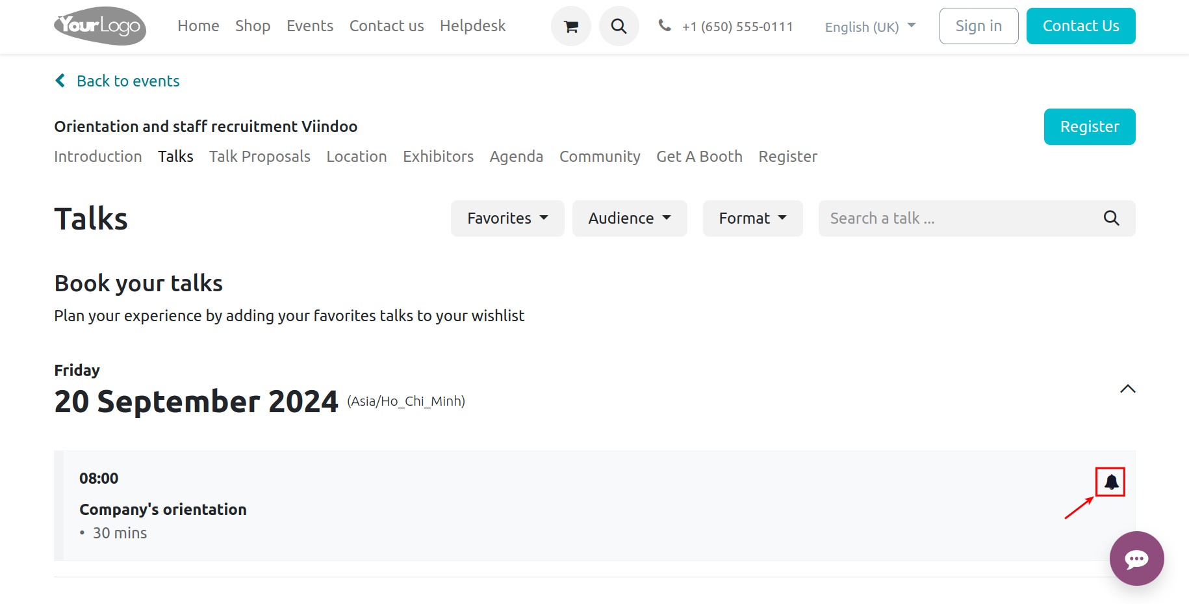Open the Contact us menu item
This screenshot has height=604, width=1189.
coord(387,26)
